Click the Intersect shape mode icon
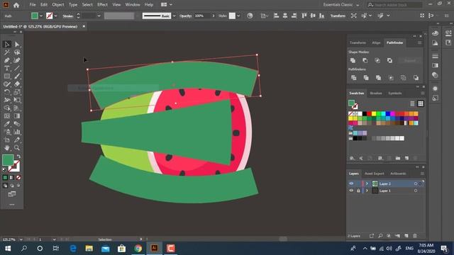 click(377, 60)
